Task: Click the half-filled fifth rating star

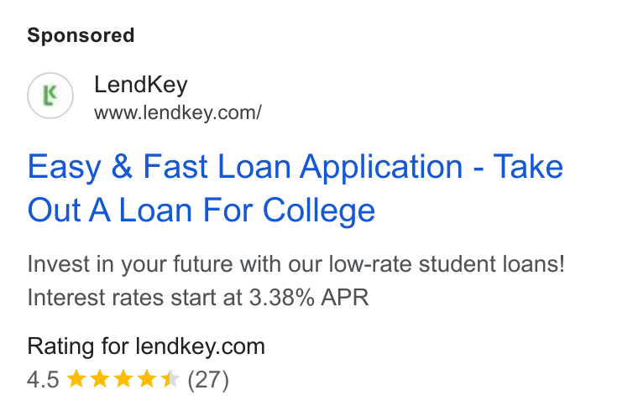Action: (170, 379)
